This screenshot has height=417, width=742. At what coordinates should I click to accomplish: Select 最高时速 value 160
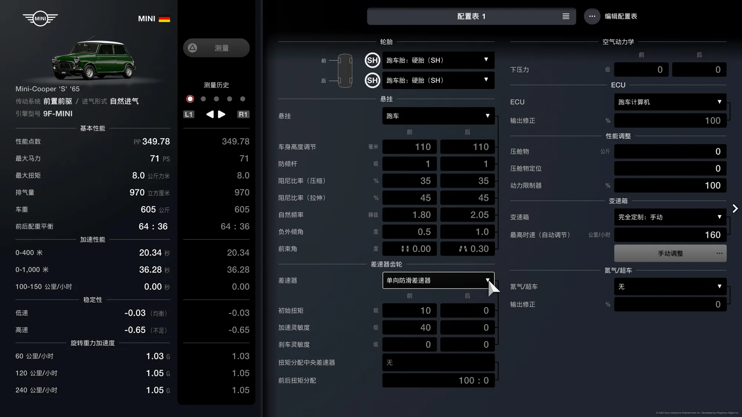670,235
